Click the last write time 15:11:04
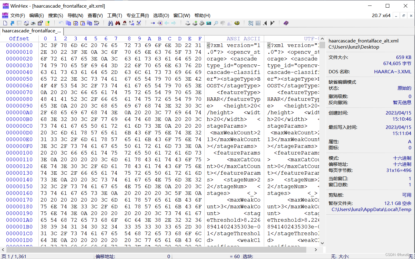 click(x=402, y=133)
